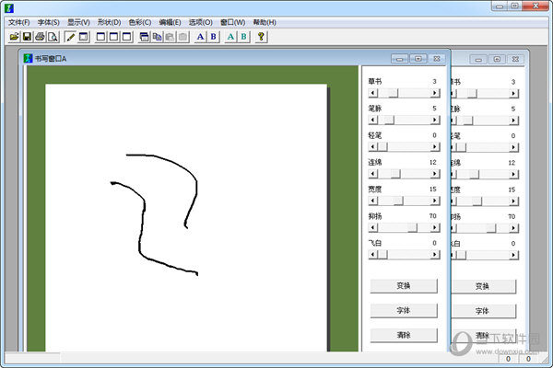Click the green letter B toolbar icon

[x=243, y=37]
